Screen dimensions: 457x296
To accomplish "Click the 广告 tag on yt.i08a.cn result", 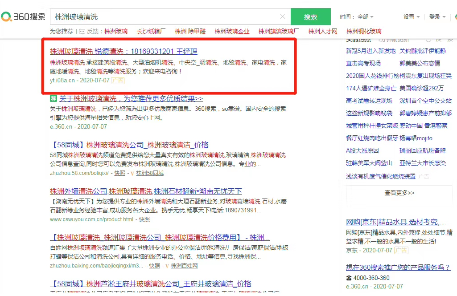I will 118,80.
